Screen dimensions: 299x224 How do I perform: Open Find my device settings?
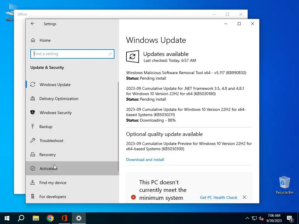coord(72,183)
